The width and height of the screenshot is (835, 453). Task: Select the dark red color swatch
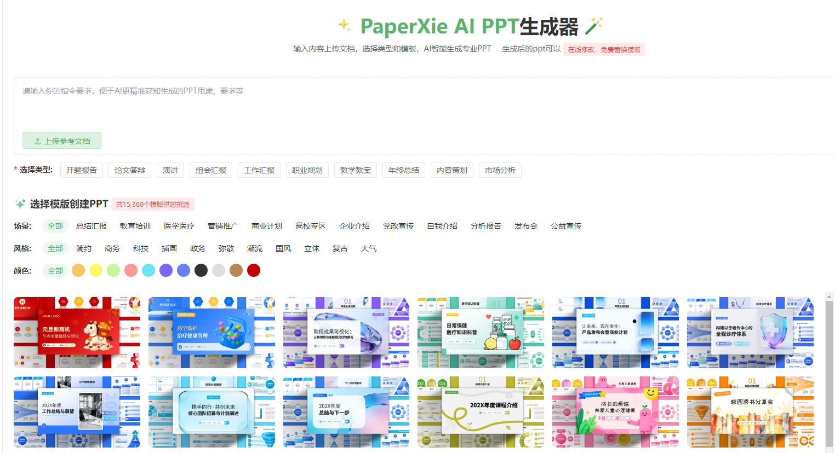(254, 270)
